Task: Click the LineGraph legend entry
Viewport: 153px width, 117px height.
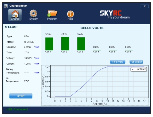Action: 139,69
